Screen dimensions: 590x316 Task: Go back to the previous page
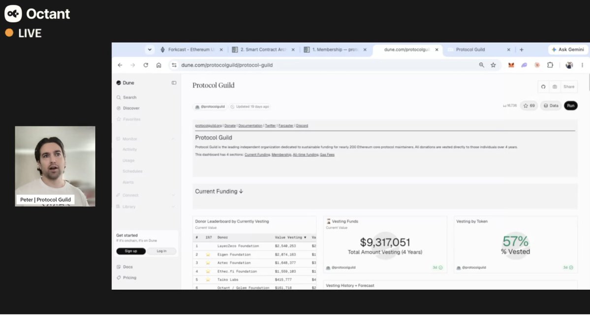[x=120, y=65]
